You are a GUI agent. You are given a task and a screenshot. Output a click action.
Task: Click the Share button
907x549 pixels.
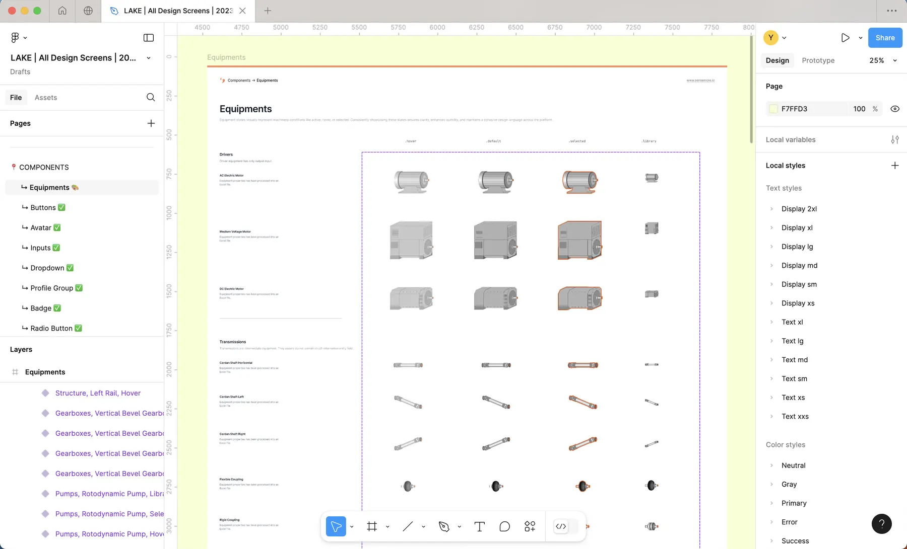tap(885, 38)
